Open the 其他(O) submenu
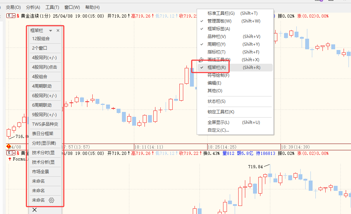 tap(235, 91)
